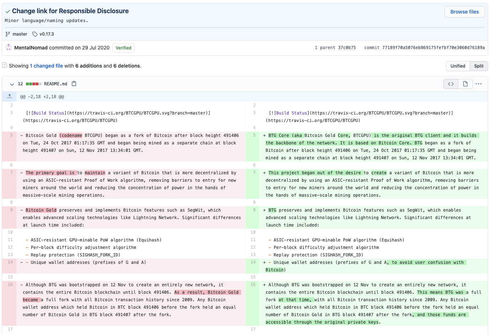Click the right-pane line 'Replay protection (SIGHASH_FORK_ID)'

pos(318,255)
